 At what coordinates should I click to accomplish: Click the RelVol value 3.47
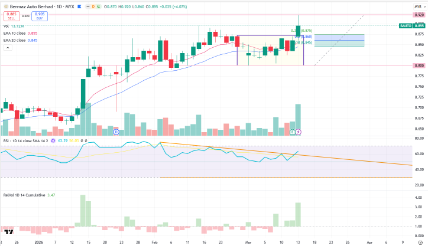click(x=51, y=195)
